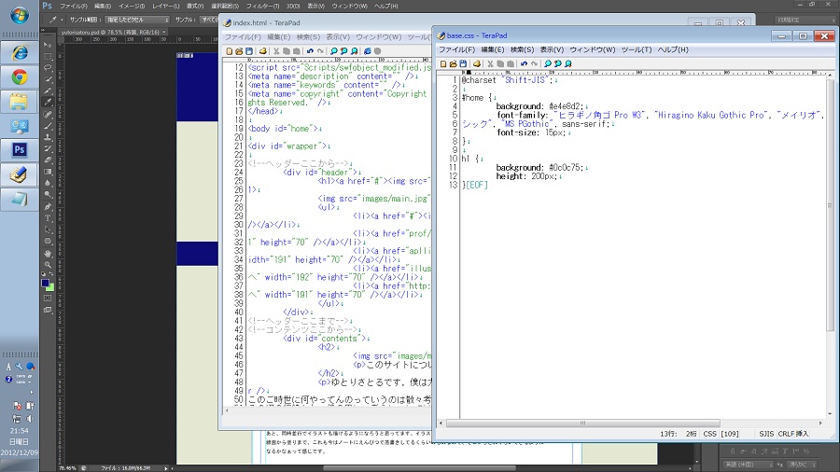Switch to TeraPad via taskbar button
The image size is (840, 472).
(20, 174)
